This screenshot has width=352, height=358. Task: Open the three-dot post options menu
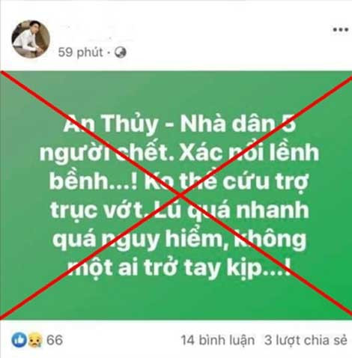341,30
